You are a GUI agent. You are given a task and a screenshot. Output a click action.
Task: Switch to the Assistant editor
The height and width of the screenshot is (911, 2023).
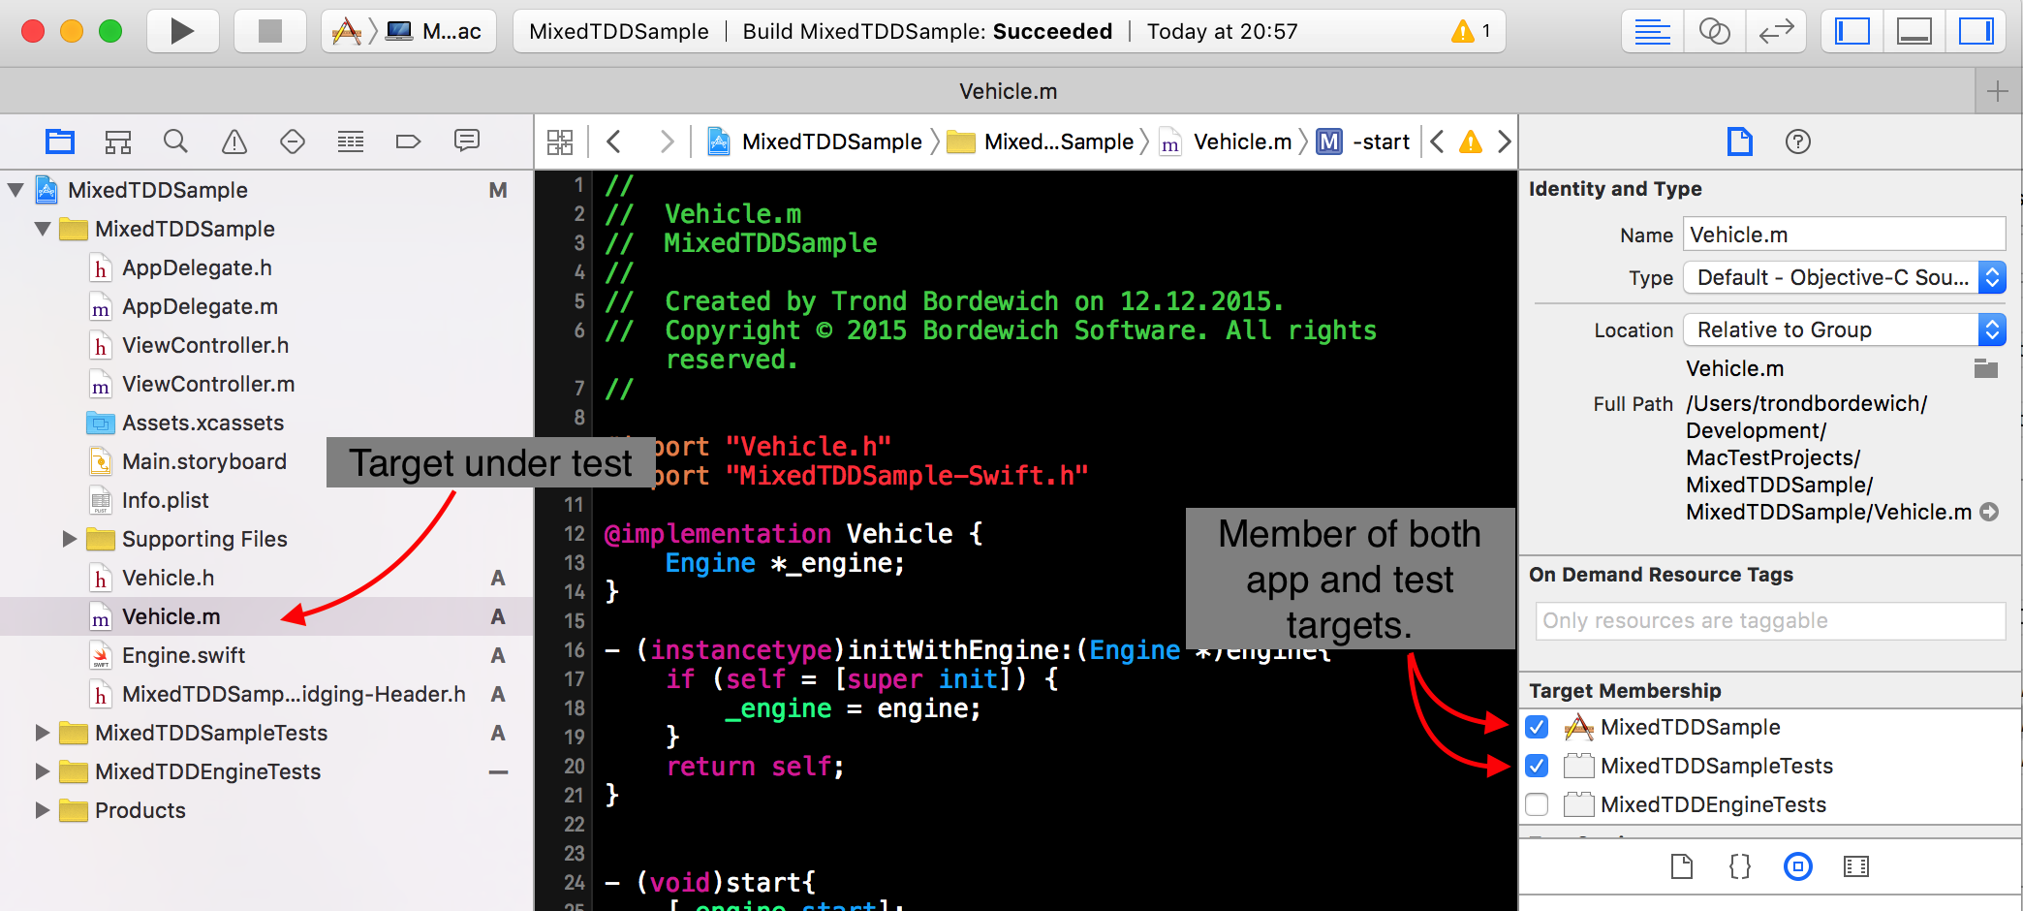click(1714, 31)
